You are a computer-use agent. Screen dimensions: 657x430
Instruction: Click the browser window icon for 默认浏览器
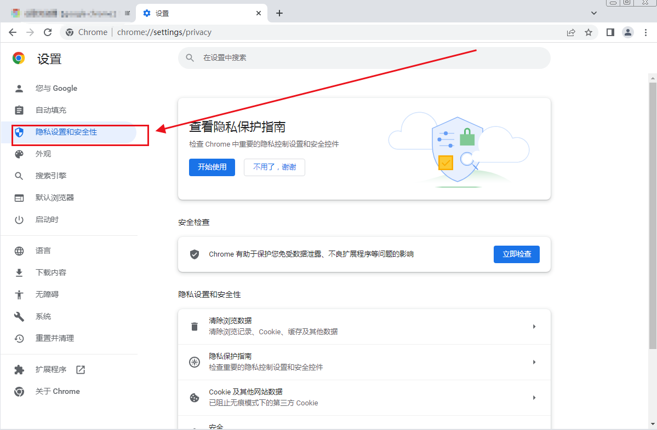tap(19, 198)
